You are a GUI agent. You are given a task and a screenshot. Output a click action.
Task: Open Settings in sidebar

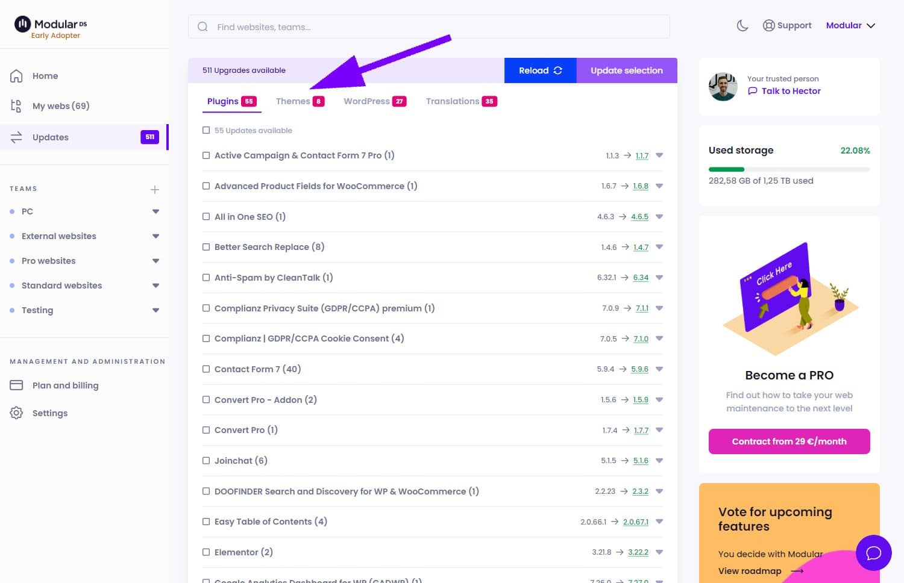coord(50,413)
